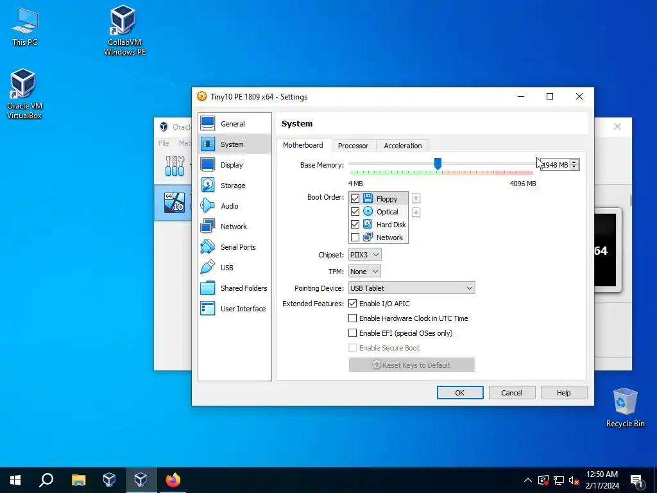Open the TPM None dropdown
The height and width of the screenshot is (493, 657).
pyautogui.click(x=364, y=272)
